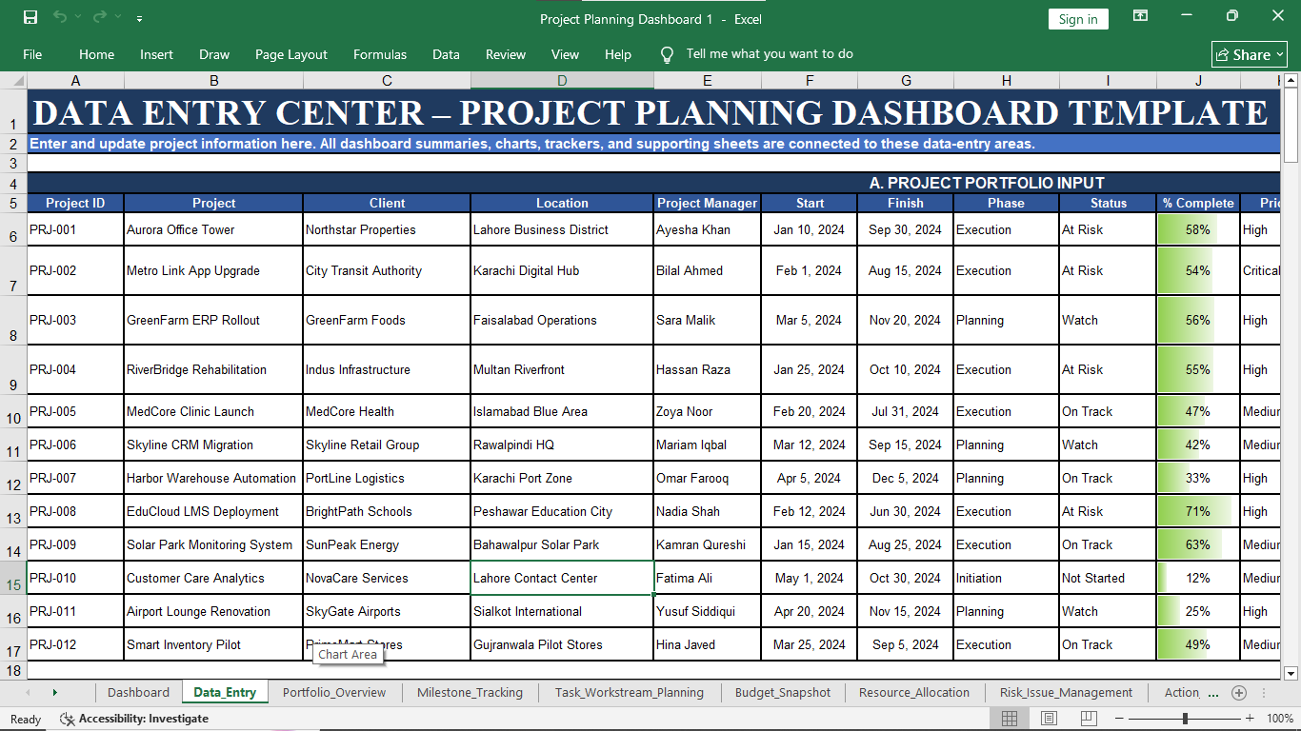Switch to the Resource_Allocation sheet tab
1301x731 pixels.
[x=914, y=692]
